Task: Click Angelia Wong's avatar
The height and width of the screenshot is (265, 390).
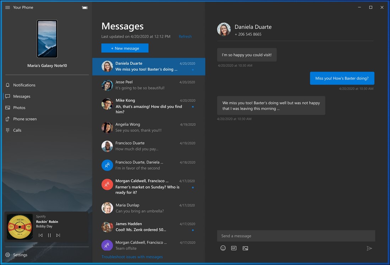Action: pos(107,128)
